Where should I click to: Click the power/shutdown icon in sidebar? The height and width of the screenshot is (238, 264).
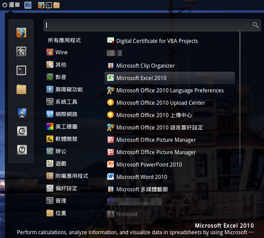(x=22, y=149)
